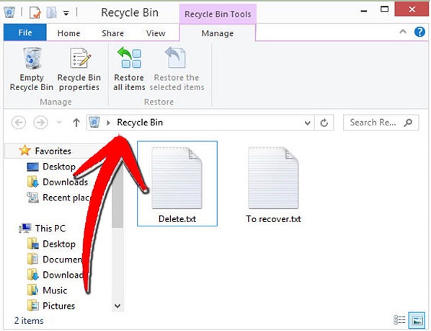
Task: Expand the address bar history dropdown
Action: pyautogui.click(x=307, y=123)
